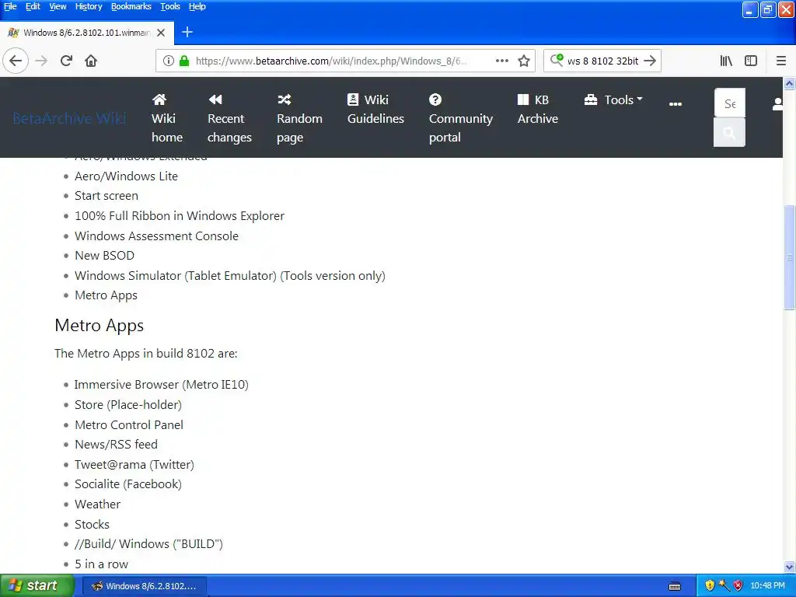Image resolution: width=796 pixels, height=597 pixels.
Task: Select Firefox taskbar button Windows 8/6.2.8102
Action: (x=145, y=586)
